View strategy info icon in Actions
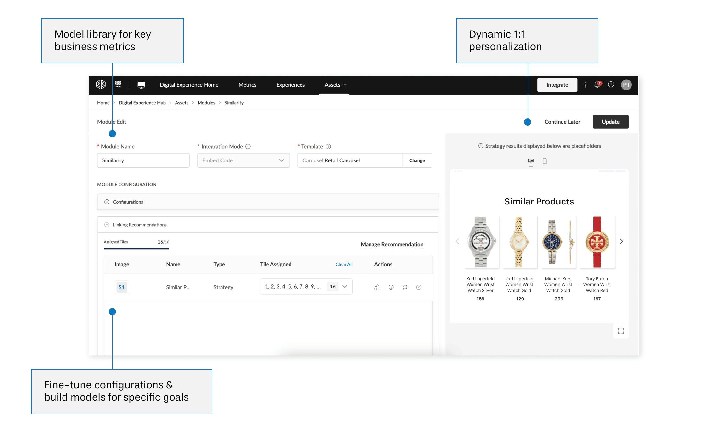Image resolution: width=728 pixels, height=431 pixels. 391,287
